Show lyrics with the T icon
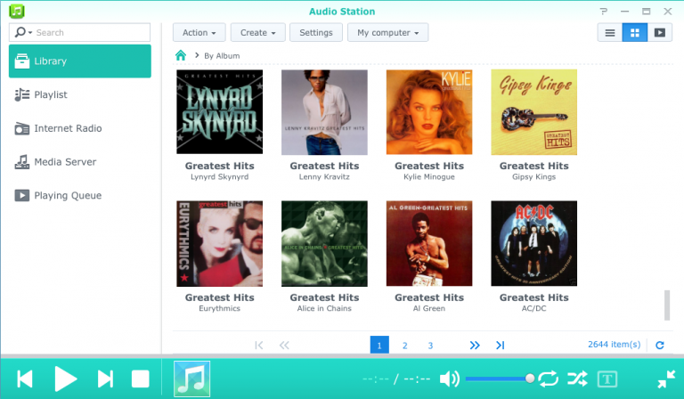This screenshot has width=684, height=399. pos(607,379)
